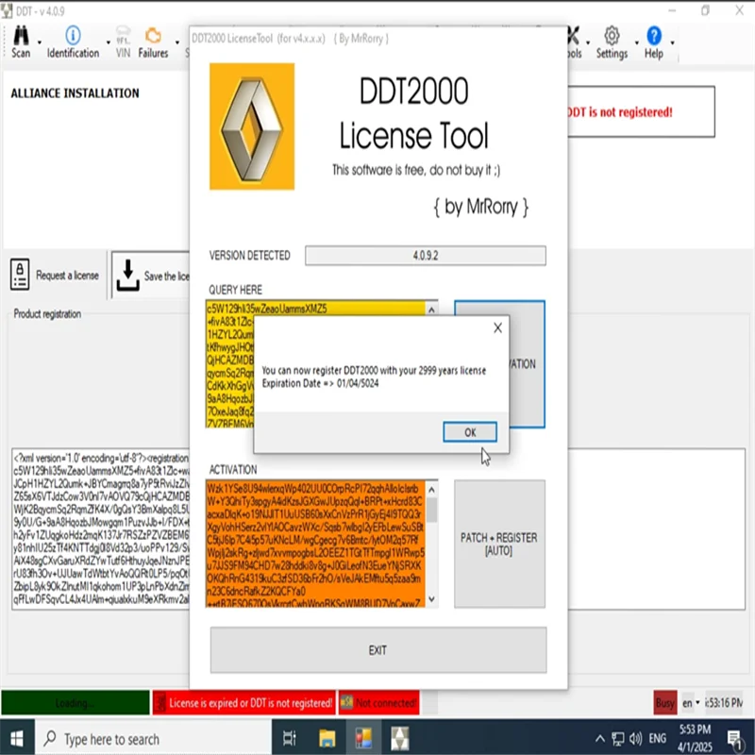The width and height of the screenshot is (755, 755).
Task: Expand the Help dropdown arrow
Action: coord(672,42)
